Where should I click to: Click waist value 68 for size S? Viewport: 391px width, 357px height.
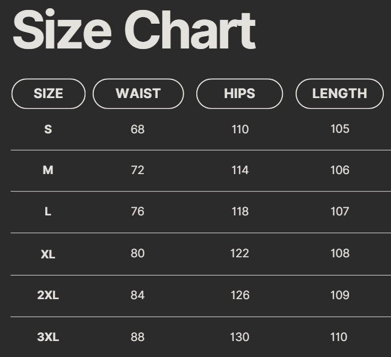pos(137,129)
